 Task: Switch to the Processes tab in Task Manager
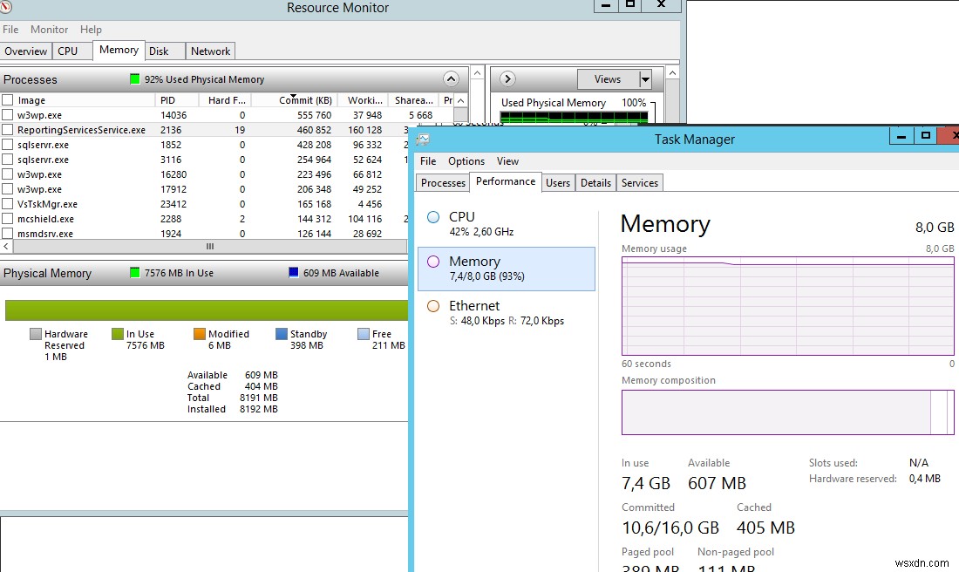click(x=442, y=182)
